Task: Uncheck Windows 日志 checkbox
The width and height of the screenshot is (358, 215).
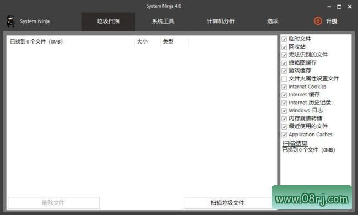Action: 284,111
